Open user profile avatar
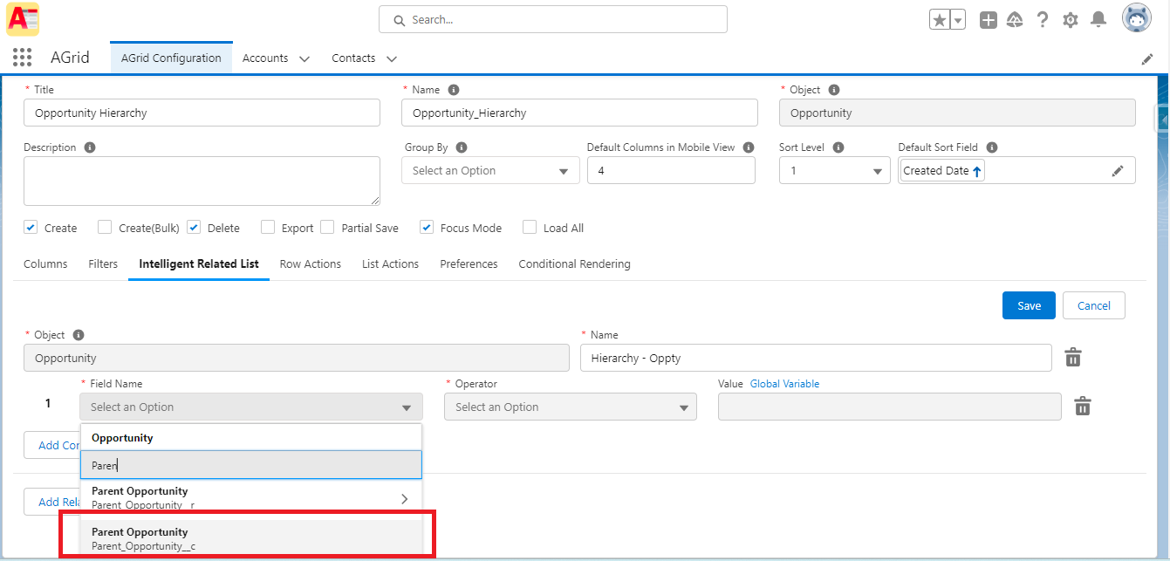1170x561 pixels. 1137,18
